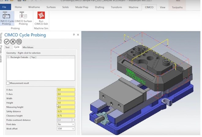Switch to the View ribbon tab

pos(163,7)
